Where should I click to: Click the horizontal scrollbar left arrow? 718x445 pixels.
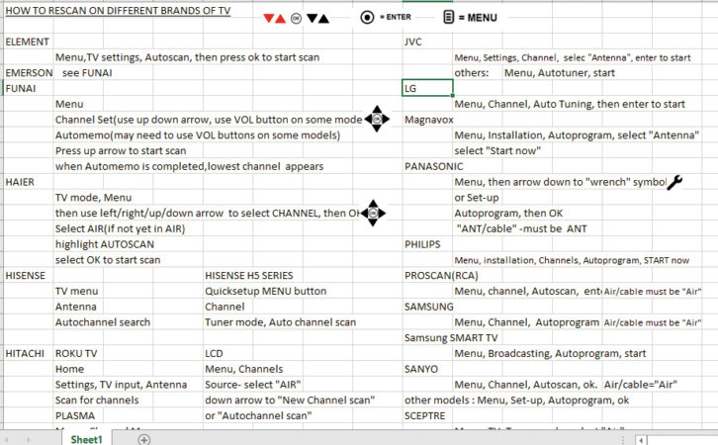point(641,440)
